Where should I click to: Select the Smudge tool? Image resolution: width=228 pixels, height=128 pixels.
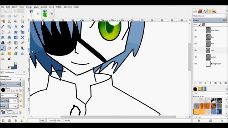coord(3,59)
